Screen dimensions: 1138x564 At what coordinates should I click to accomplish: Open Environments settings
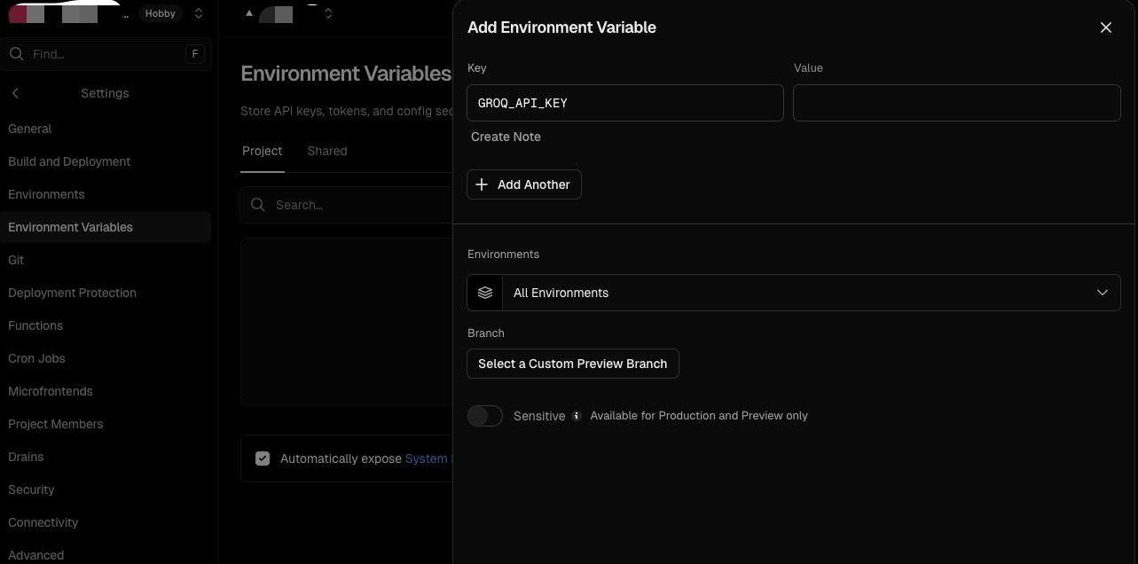46,194
